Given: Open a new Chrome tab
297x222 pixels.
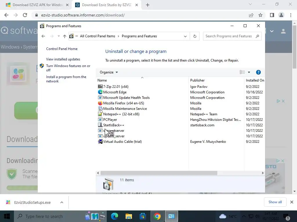Looking at the screenshot, I should click(x=148, y=5).
